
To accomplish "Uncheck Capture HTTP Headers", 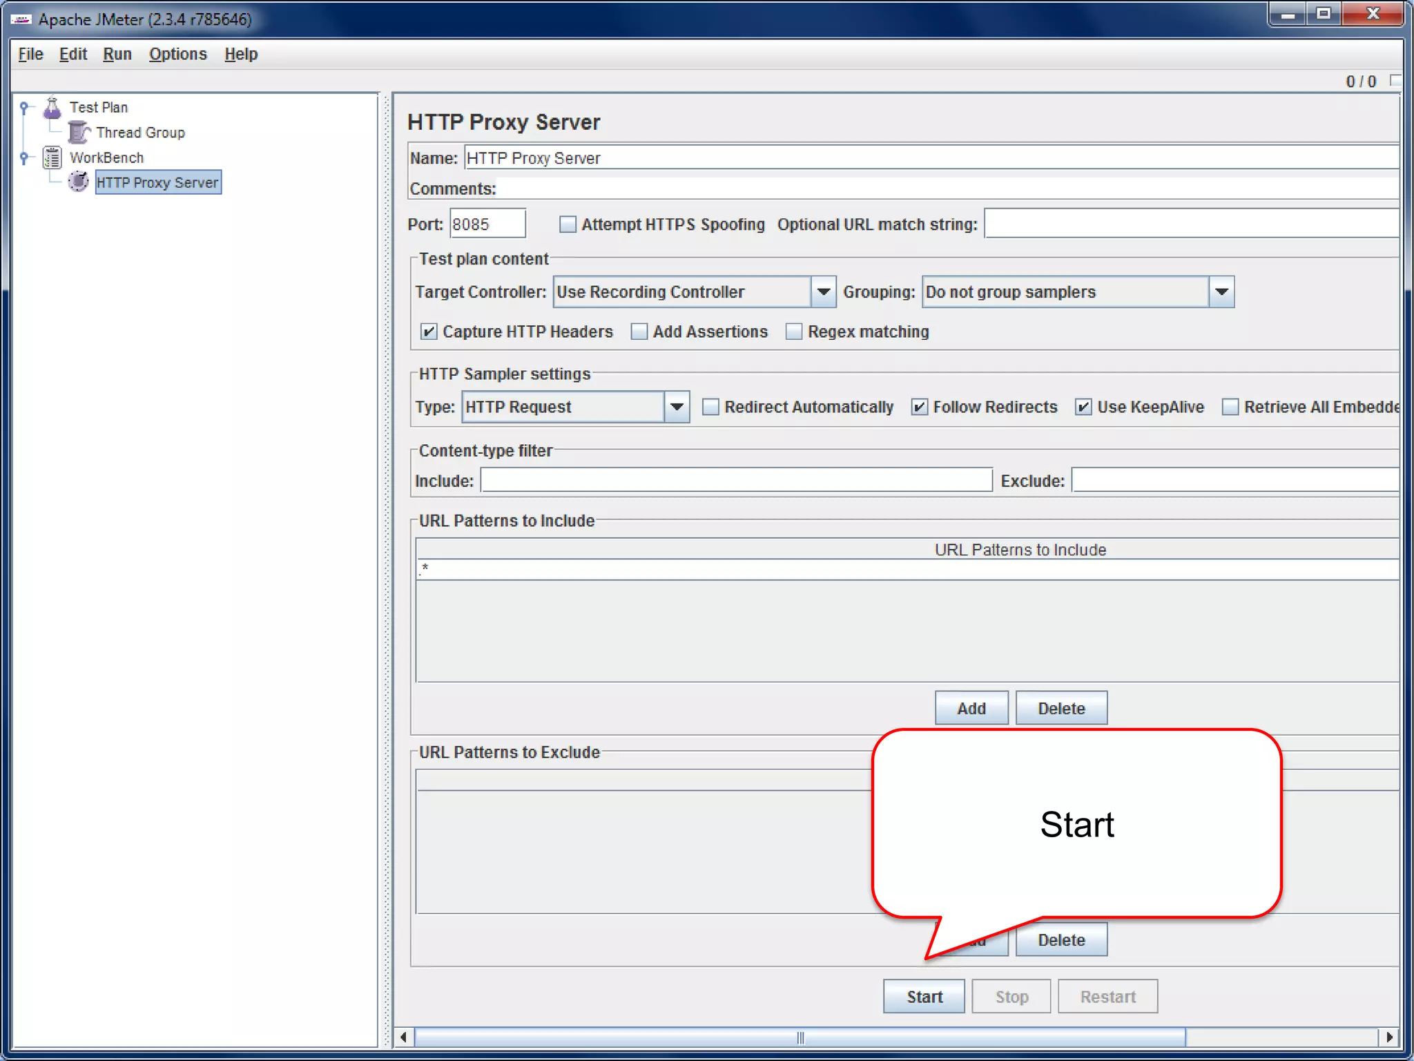I will point(429,332).
